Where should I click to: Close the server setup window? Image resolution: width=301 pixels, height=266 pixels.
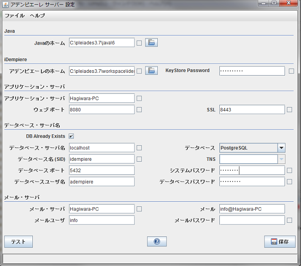pos(289,3)
